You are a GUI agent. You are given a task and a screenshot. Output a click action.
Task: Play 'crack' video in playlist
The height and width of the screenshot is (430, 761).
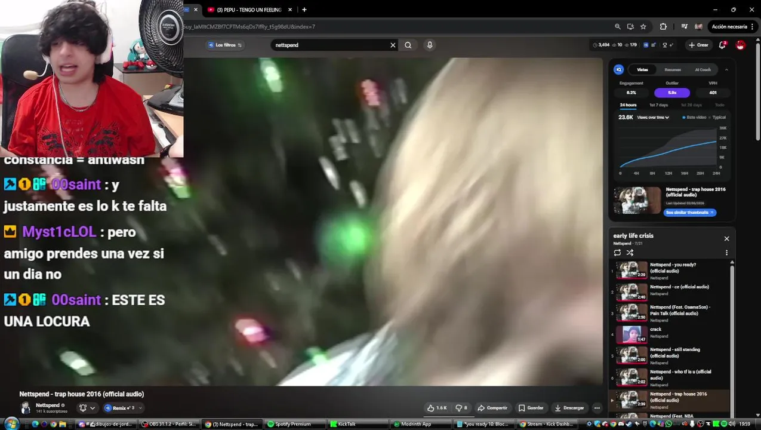tap(670, 334)
